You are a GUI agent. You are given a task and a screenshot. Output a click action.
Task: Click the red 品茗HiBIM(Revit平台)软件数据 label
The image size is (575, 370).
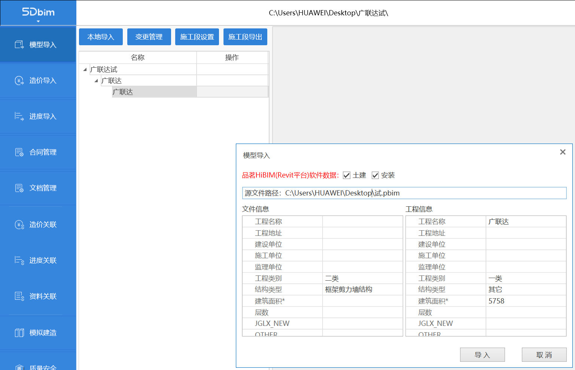290,175
